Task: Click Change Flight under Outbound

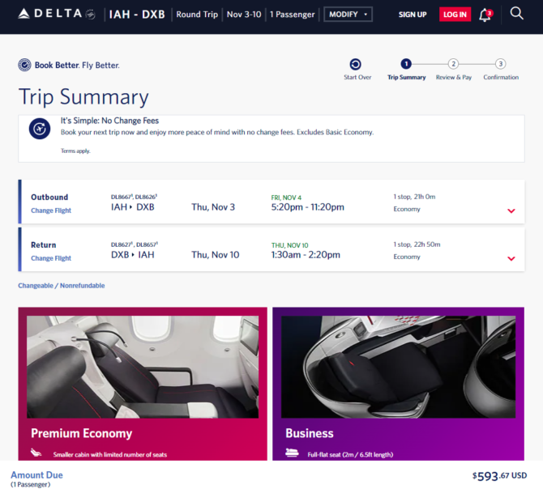Action: tap(51, 210)
